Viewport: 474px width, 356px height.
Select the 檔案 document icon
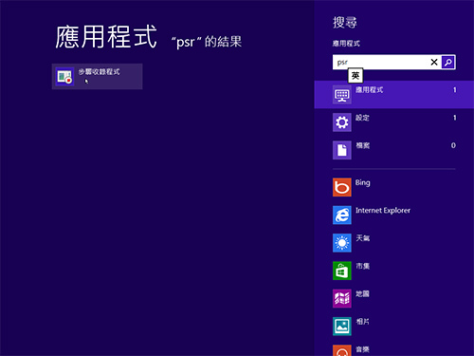(342, 150)
